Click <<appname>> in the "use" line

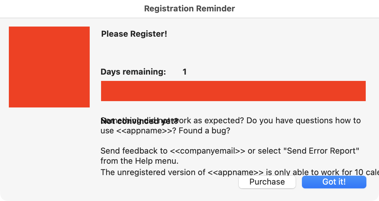click(x=144, y=131)
